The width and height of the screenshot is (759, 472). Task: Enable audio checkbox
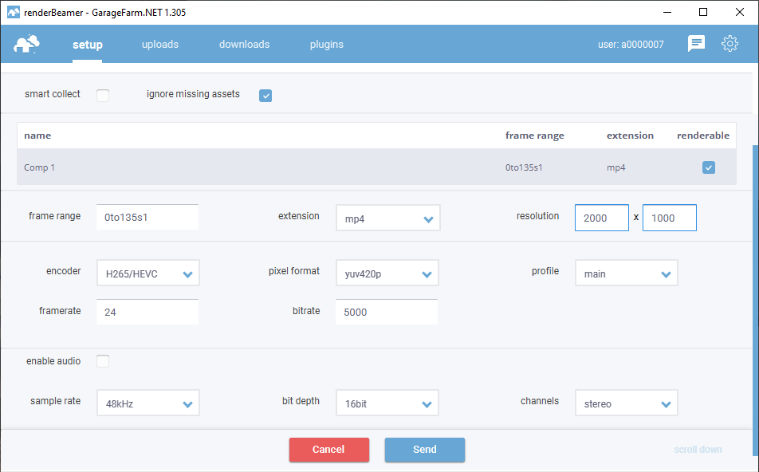tap(103, 361)
